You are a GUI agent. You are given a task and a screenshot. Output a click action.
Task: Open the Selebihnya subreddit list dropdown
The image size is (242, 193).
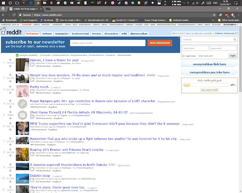point(230,25)
